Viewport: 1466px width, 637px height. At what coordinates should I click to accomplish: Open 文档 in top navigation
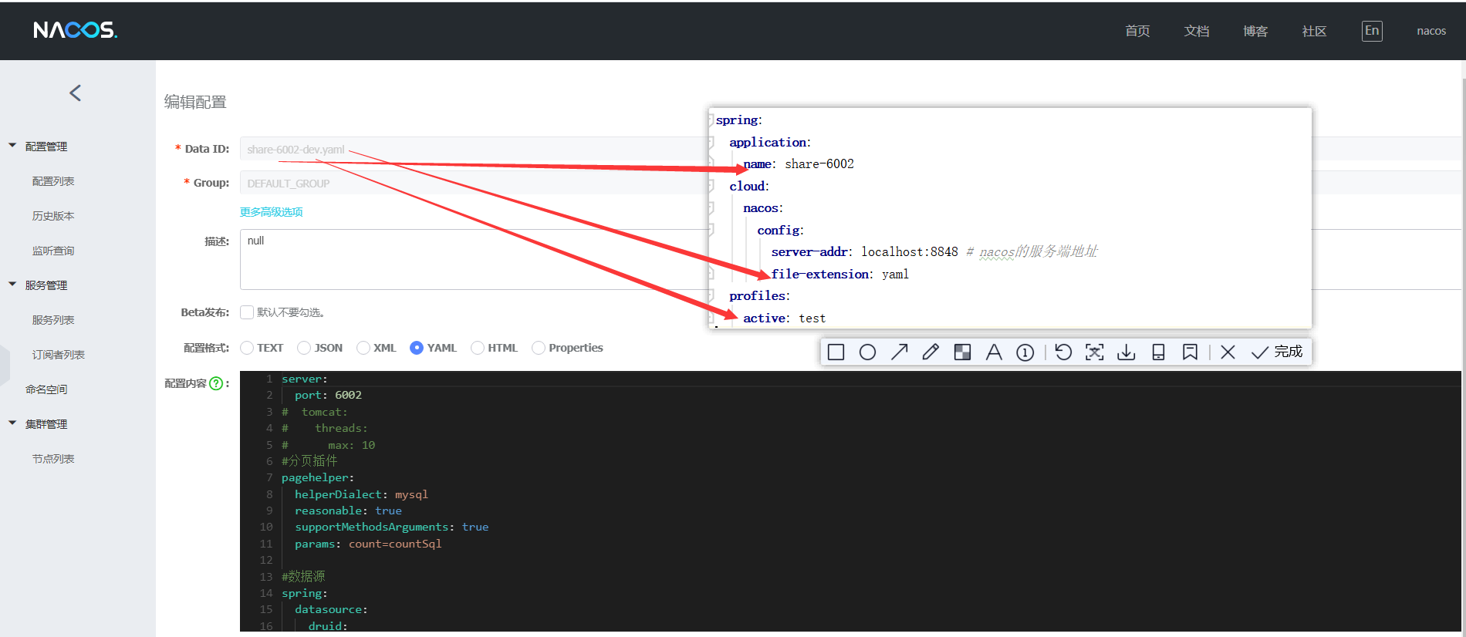1197,31
